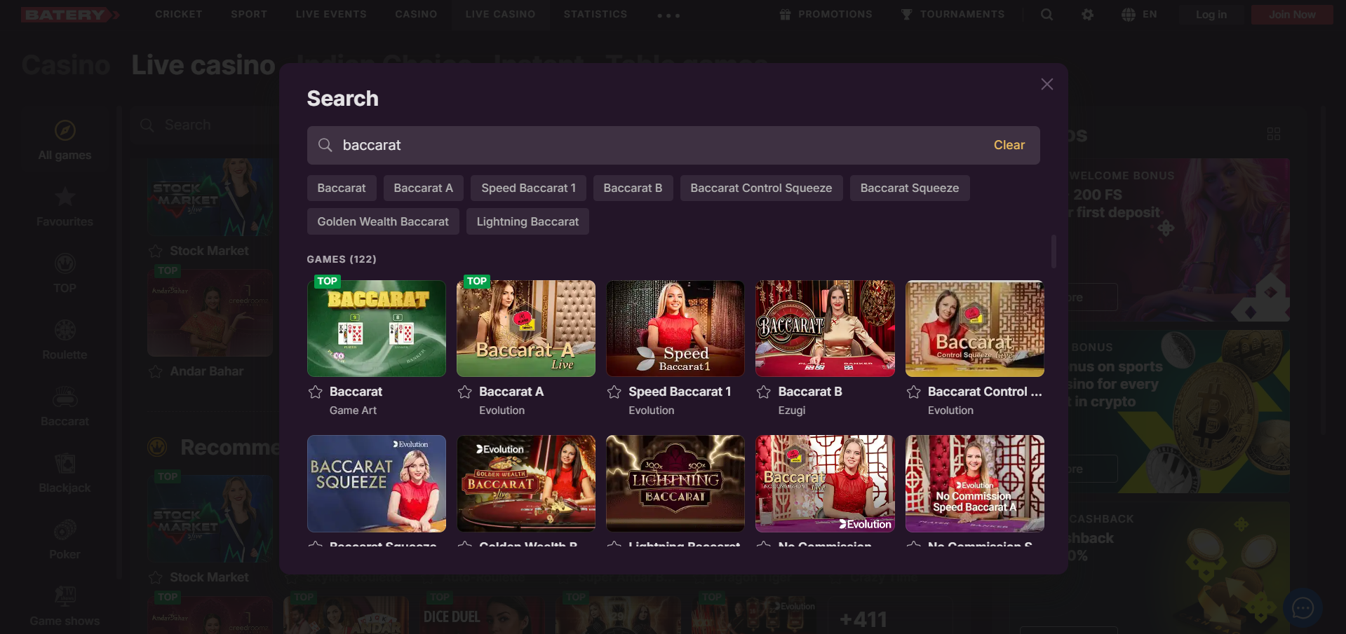This screenshot has height=634, width=1346.
Task: Favourite Baccarat Control Squeeze with star
Action: point(914,392)
